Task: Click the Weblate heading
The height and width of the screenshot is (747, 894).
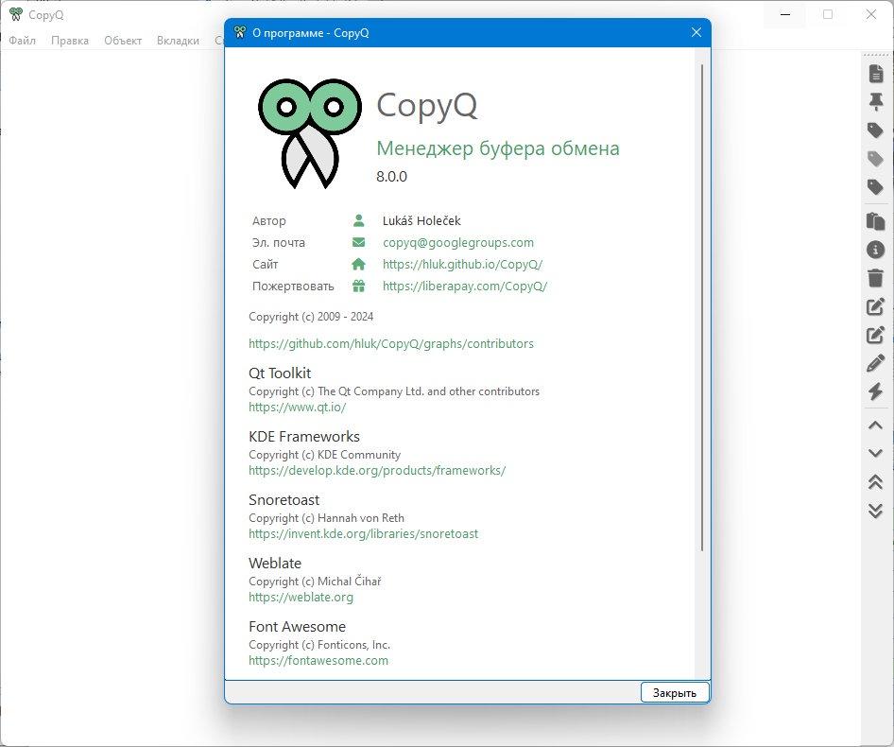Action: pos(275,564)
